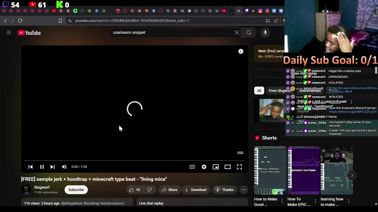Close the current browser tab
The height and width of the screenshot is (212, 378).
239,11
